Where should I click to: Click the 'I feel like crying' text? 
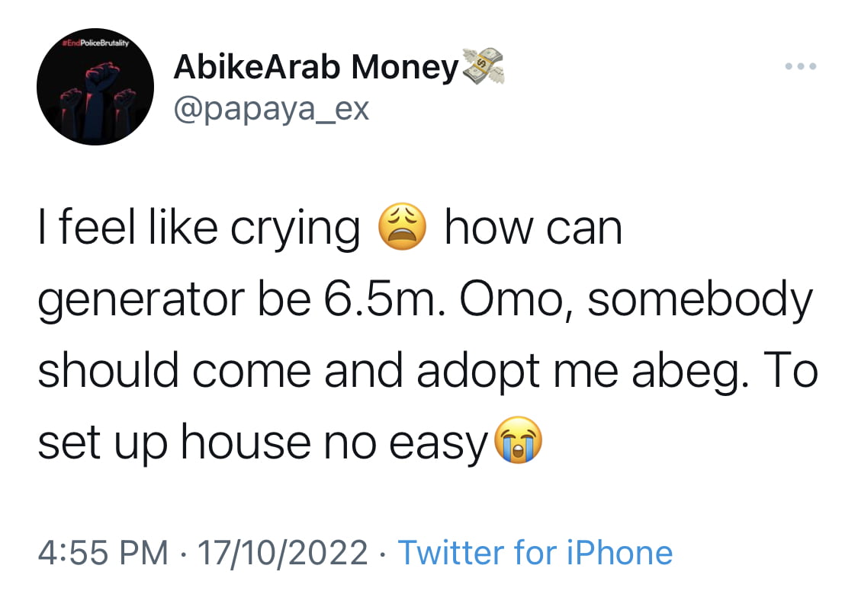coord(198,228)
